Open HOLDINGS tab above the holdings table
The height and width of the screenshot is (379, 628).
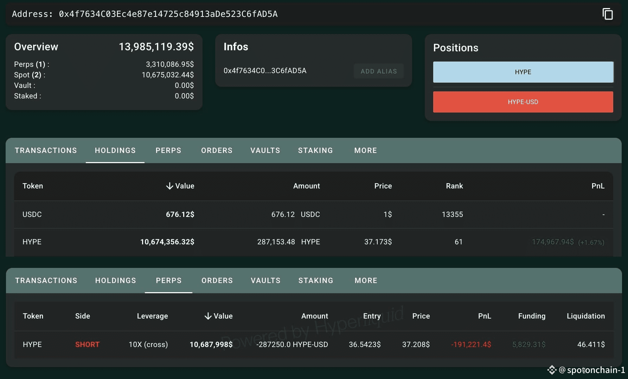pyautogui.click(x=115, y=150)
